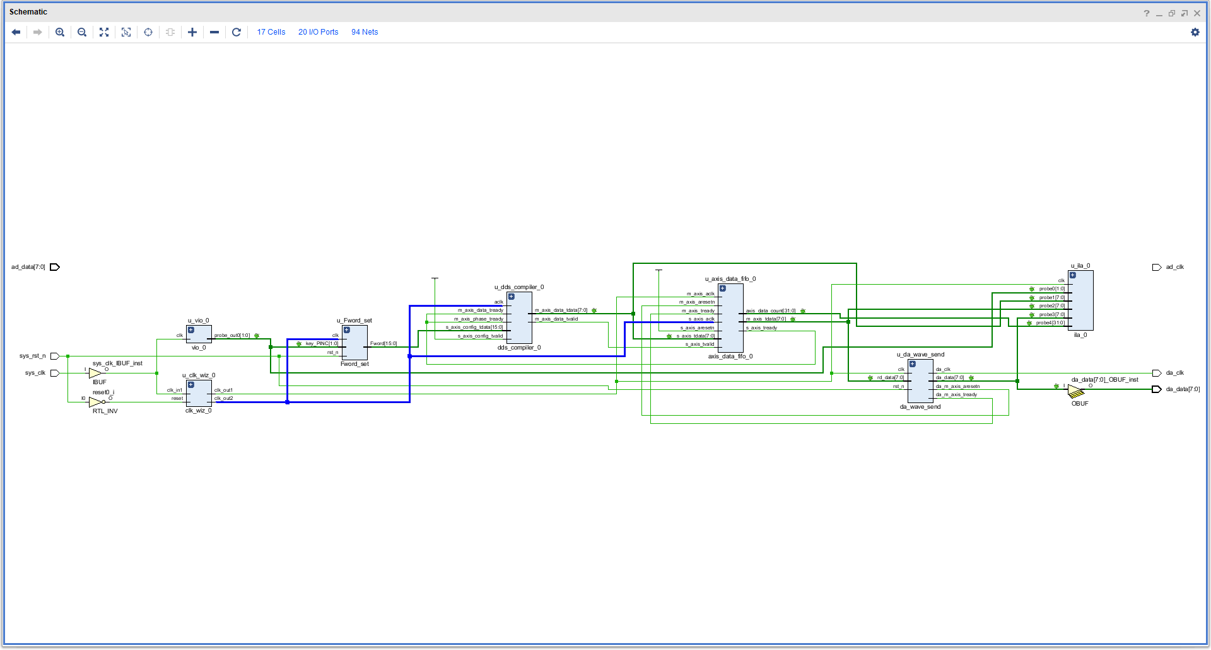Expand the dds_compiler_0 block
Screen dimensions: 1211x650
(512, 297)
